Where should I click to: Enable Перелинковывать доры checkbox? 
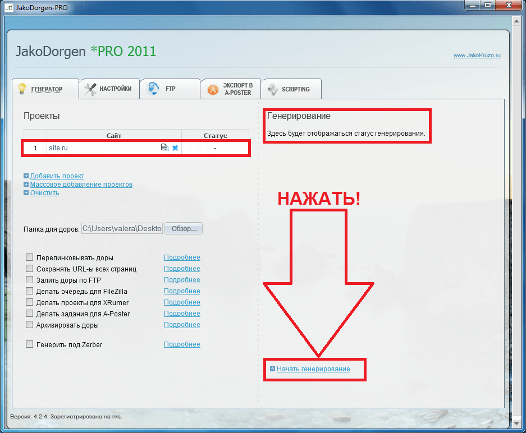pyautogui.click(x=30, y=257)
